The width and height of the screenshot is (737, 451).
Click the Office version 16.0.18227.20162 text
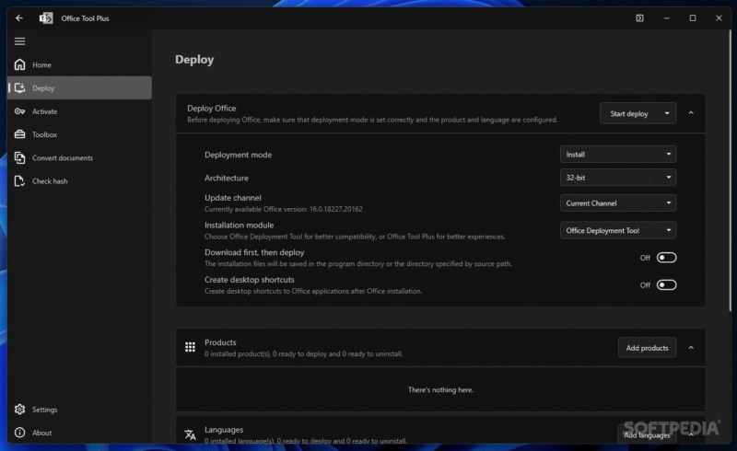point(335,209)
